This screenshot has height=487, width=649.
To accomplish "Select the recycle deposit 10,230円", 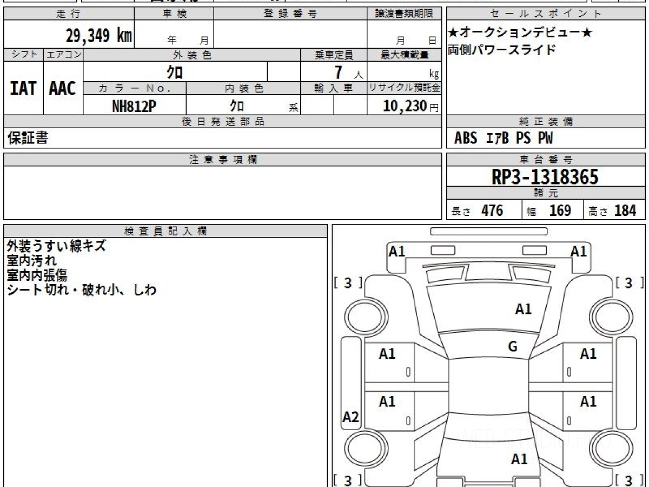I will click(x=411, y=107).
